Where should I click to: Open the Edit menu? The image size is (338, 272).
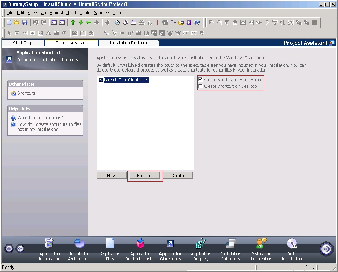20,12
